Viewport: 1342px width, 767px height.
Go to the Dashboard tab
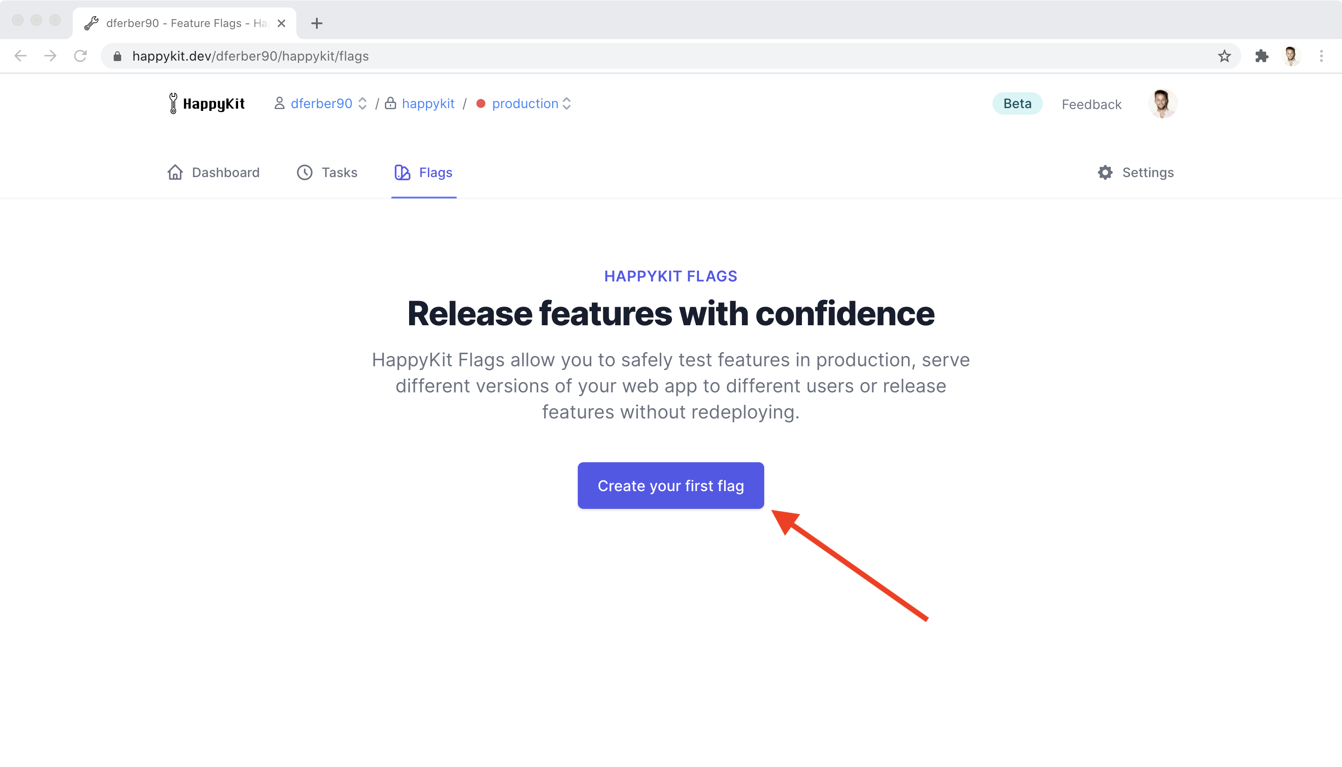coord(213,172)
